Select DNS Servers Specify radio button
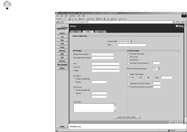187x132 pixels. point(75,93)
